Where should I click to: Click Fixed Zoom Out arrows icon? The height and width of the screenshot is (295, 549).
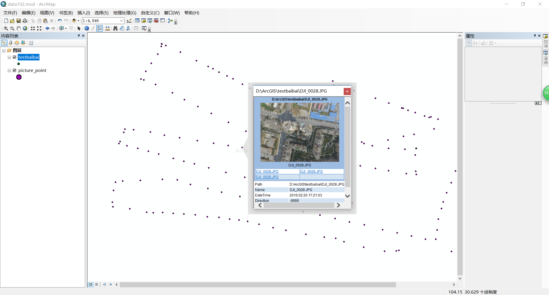(39, 28)
